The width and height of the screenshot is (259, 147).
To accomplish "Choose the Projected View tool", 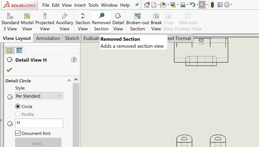I will pos(45,22).
